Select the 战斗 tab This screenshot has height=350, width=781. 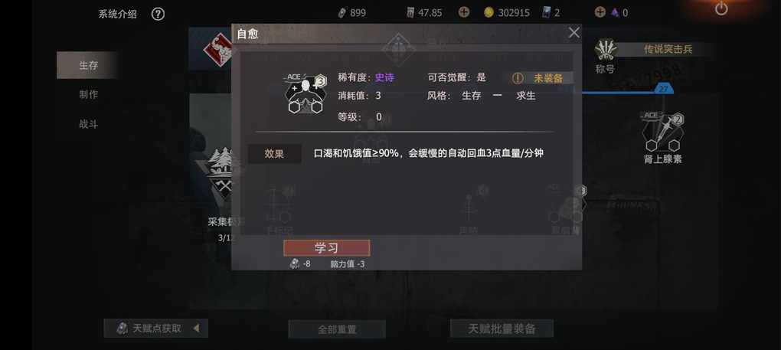click(88, 124)
